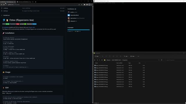Sort files by Name column header

tap(96, 63)
